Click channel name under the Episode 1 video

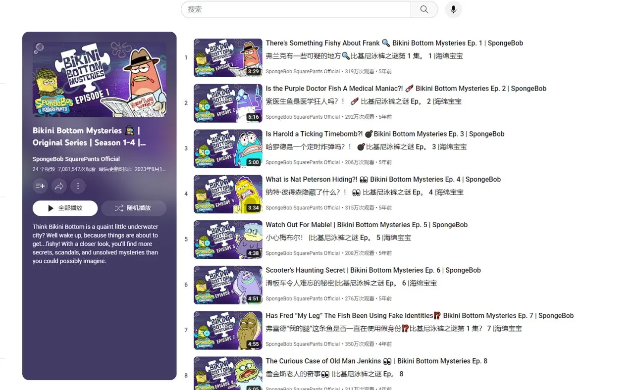pyautogui.click(x=303, y=72)
